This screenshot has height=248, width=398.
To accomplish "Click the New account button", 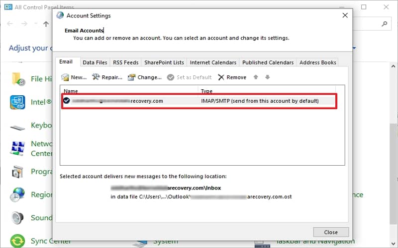I will 74,77.
